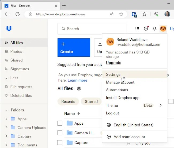Select Add team account

[x=134, y=137]
